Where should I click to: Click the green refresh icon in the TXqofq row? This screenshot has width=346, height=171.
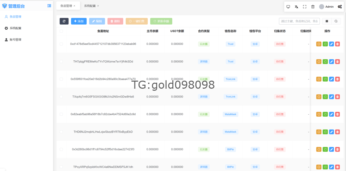(x=325, y=97)
